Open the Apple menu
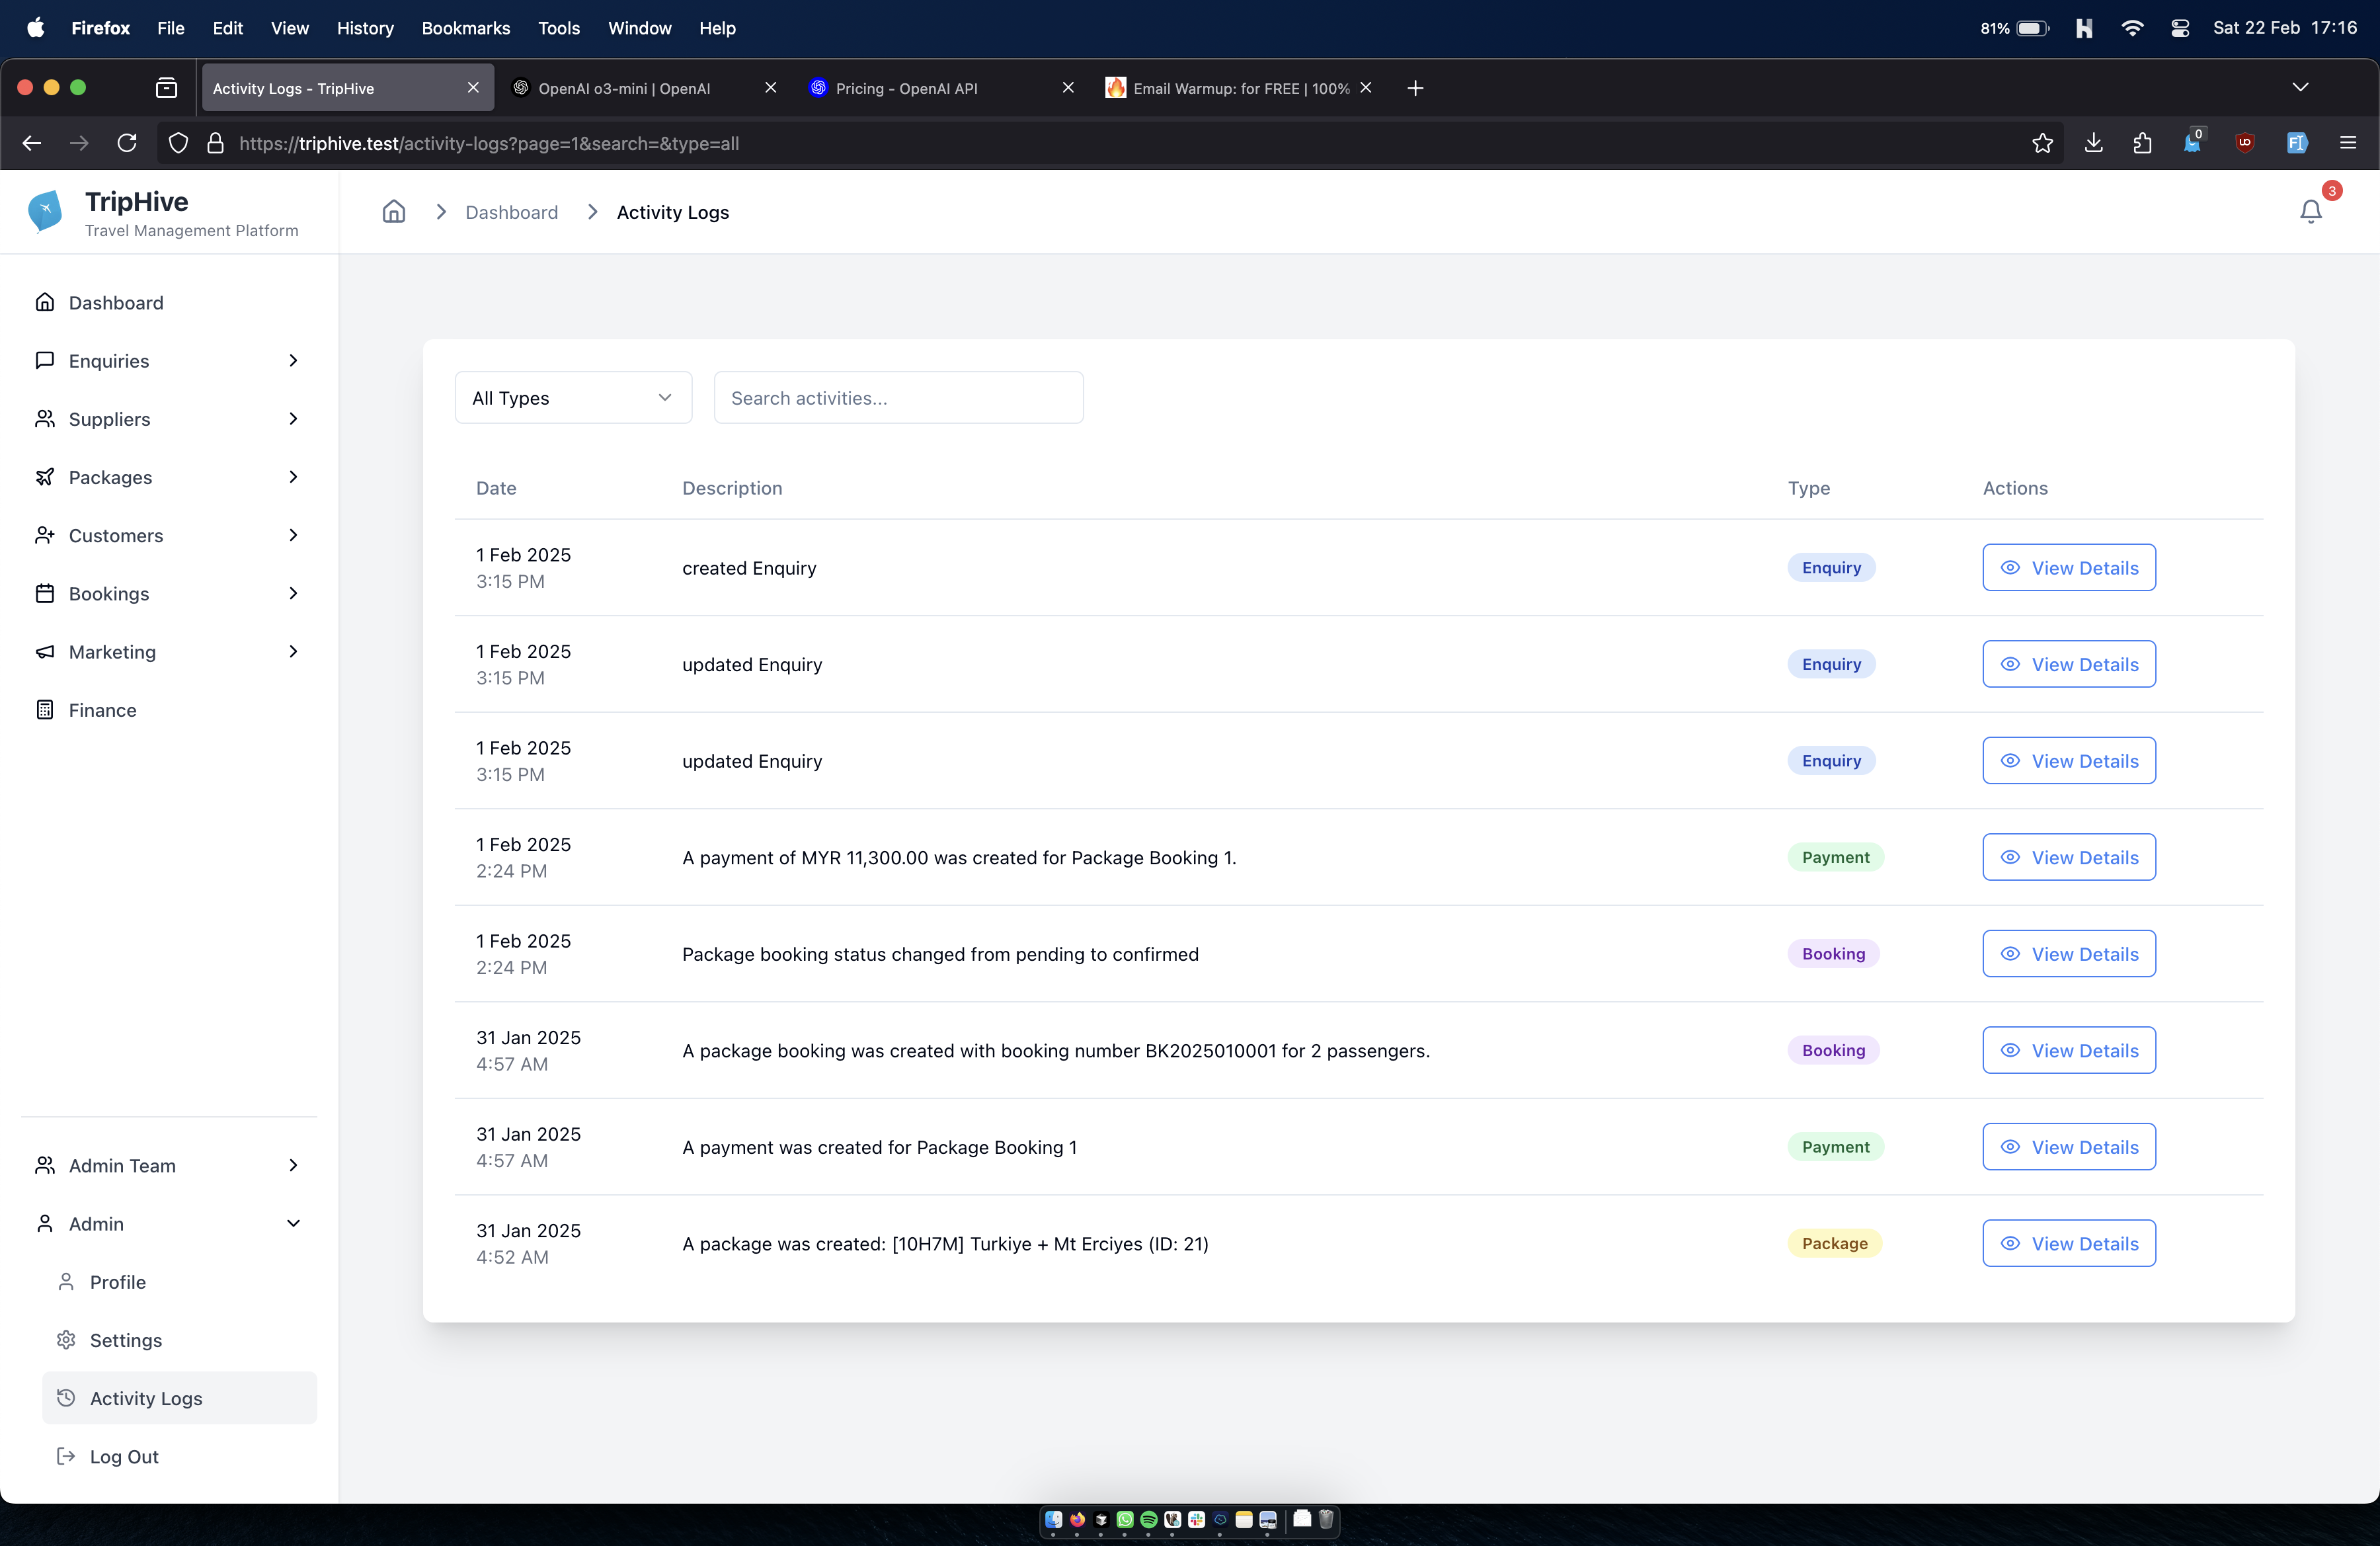 [x=35, y=28]
